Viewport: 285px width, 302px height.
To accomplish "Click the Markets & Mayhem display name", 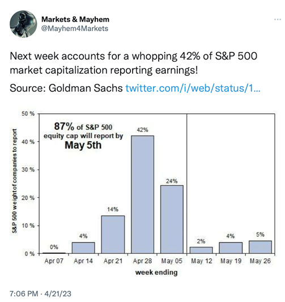I will [75, 19].
